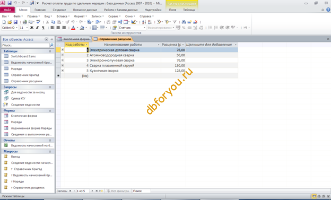Click the Open folder toolbar icon
331x200 pixels.
10,22
